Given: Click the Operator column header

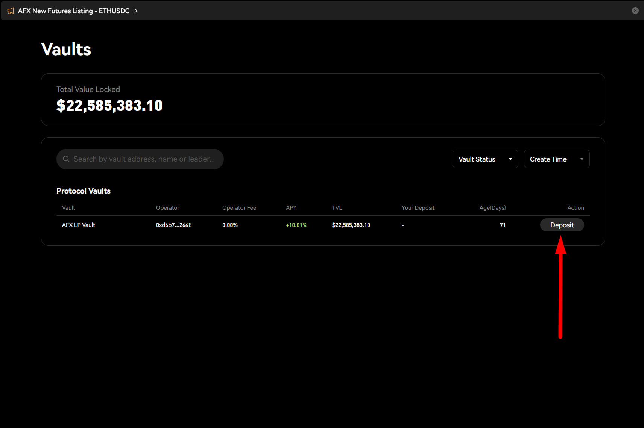Looking at the screenshot, I should click(168, 208).
